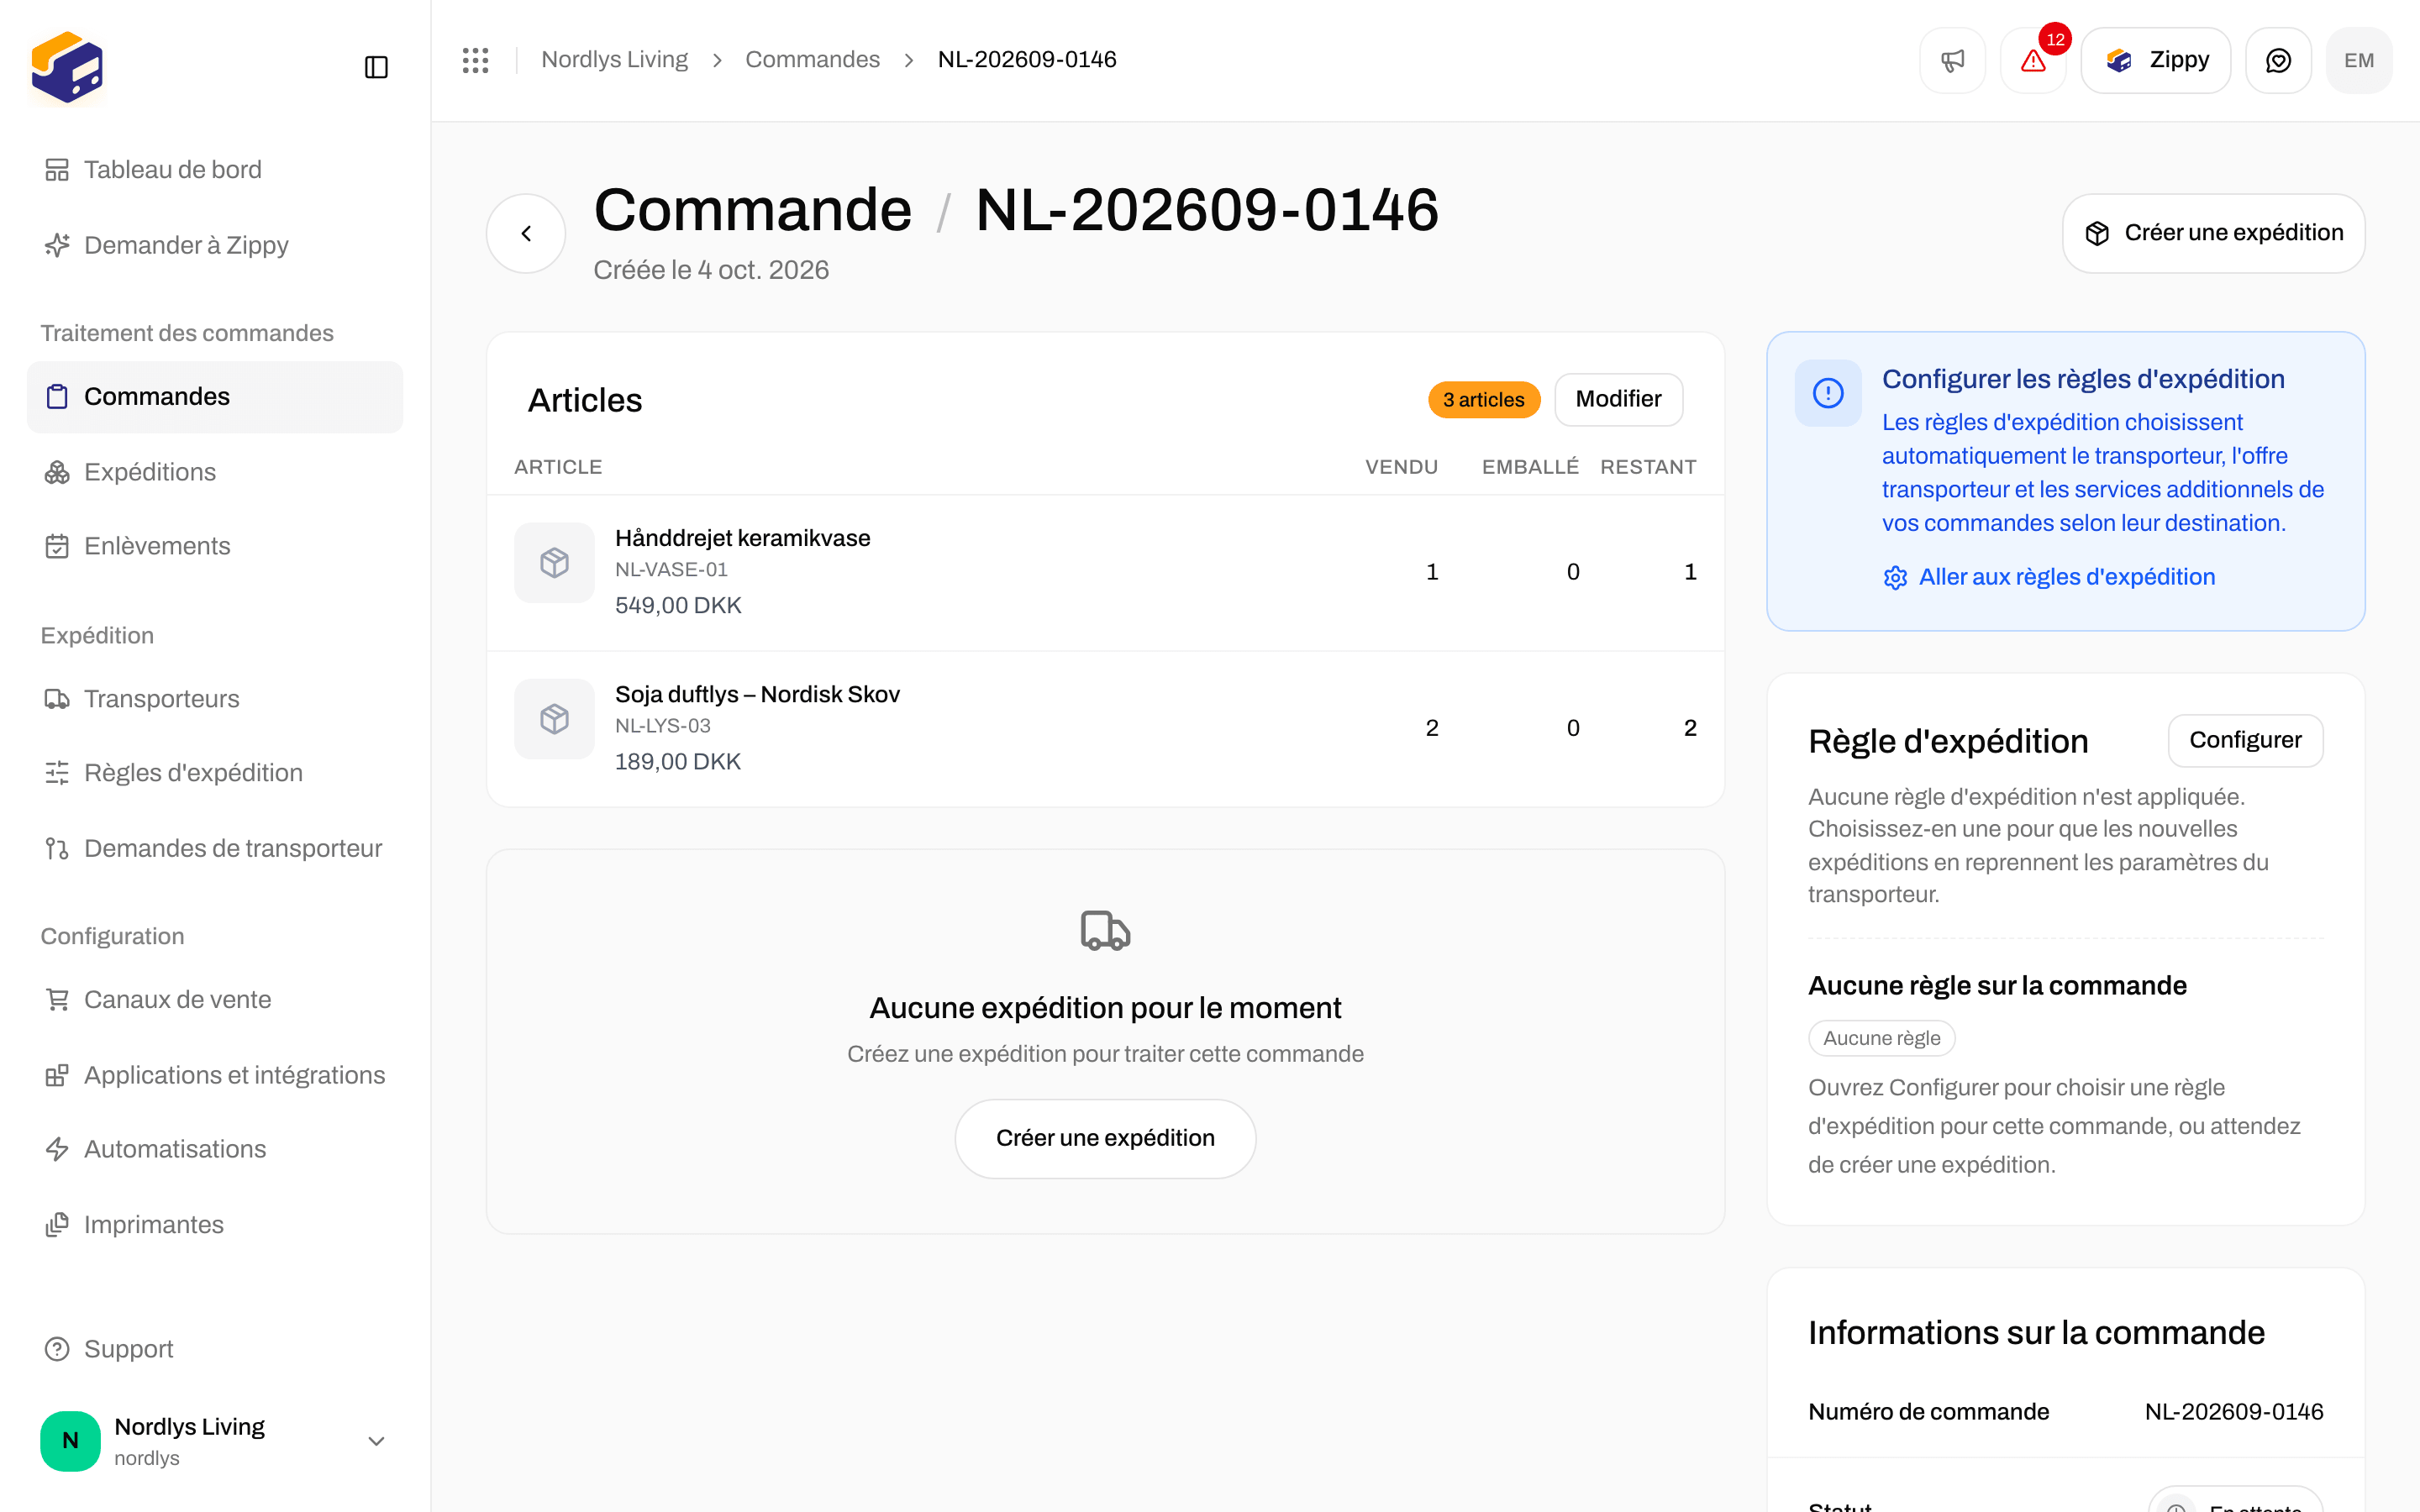The image size is (2420, 1512).
Task: Open the chat support bubble icon
Action: click(x=2278, y=60)
